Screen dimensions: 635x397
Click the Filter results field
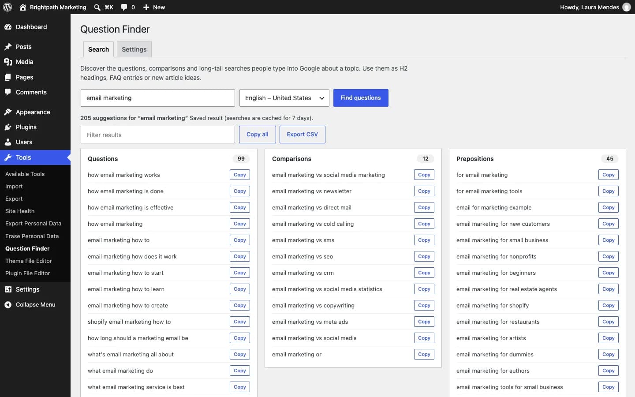coord(158,135)
